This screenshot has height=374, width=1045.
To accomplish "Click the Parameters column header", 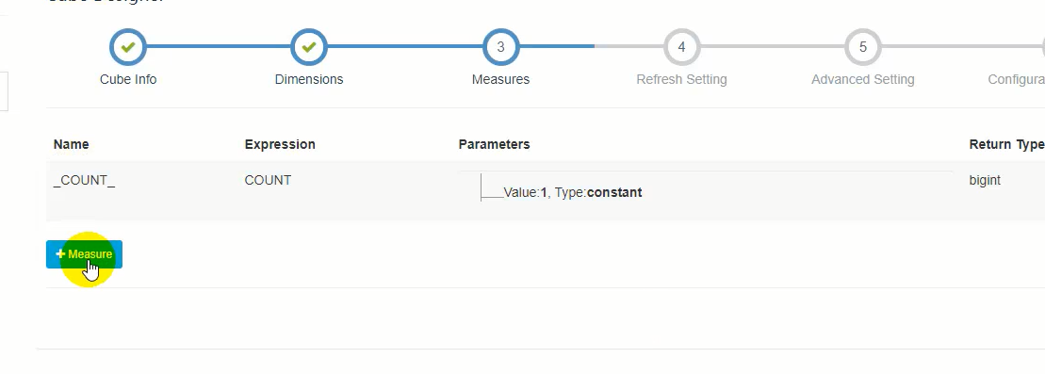I will click(494, 145).
